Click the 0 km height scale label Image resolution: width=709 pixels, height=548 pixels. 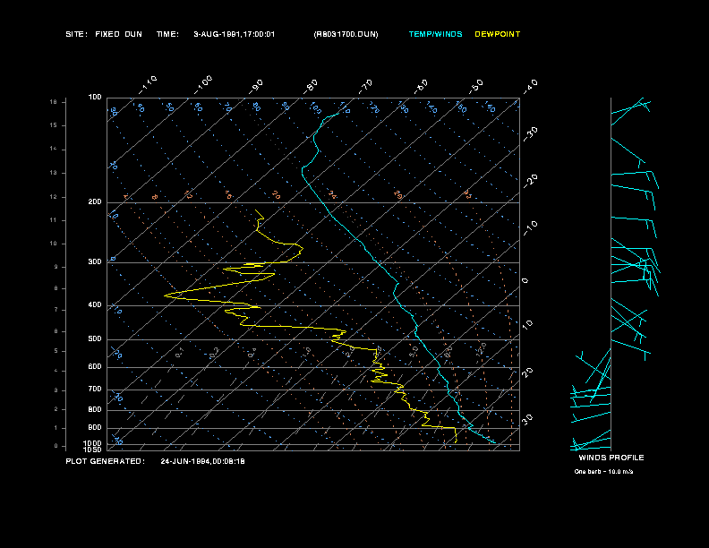(x=56, y=446)
